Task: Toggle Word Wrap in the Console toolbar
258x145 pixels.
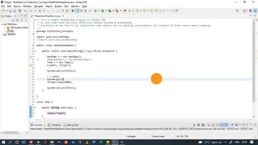Action: tap(218, 125)
